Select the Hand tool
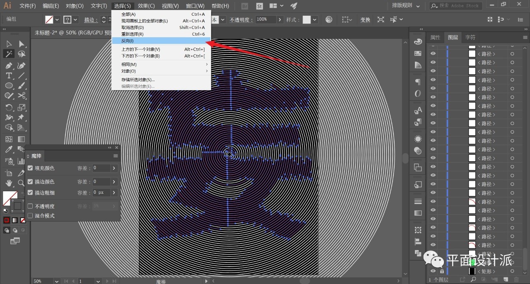This screenshot has width=530, height=284. (9, 183)
